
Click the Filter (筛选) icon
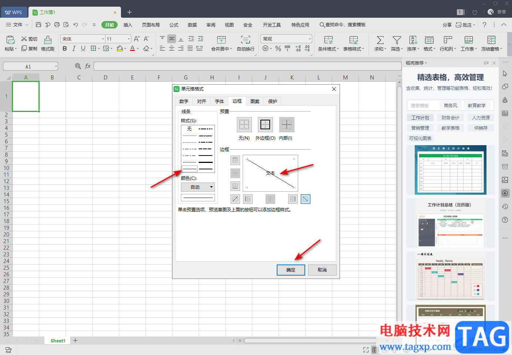pyautogui.click(x=397, y=40)
